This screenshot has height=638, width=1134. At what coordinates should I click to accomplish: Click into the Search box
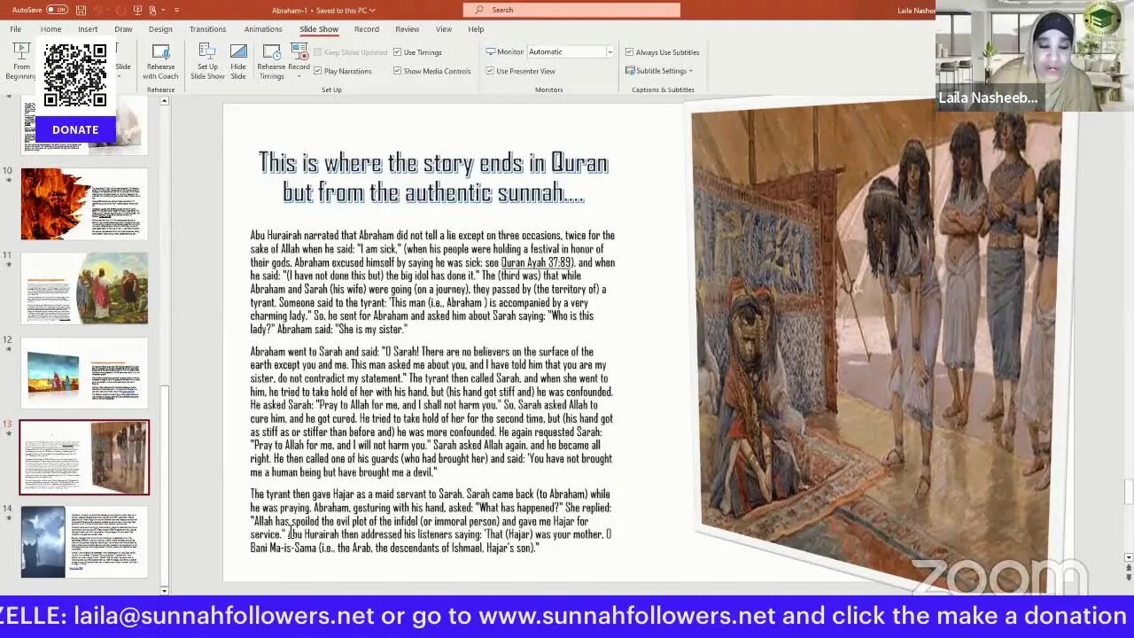pyautogui.click(x=571, y=10)
